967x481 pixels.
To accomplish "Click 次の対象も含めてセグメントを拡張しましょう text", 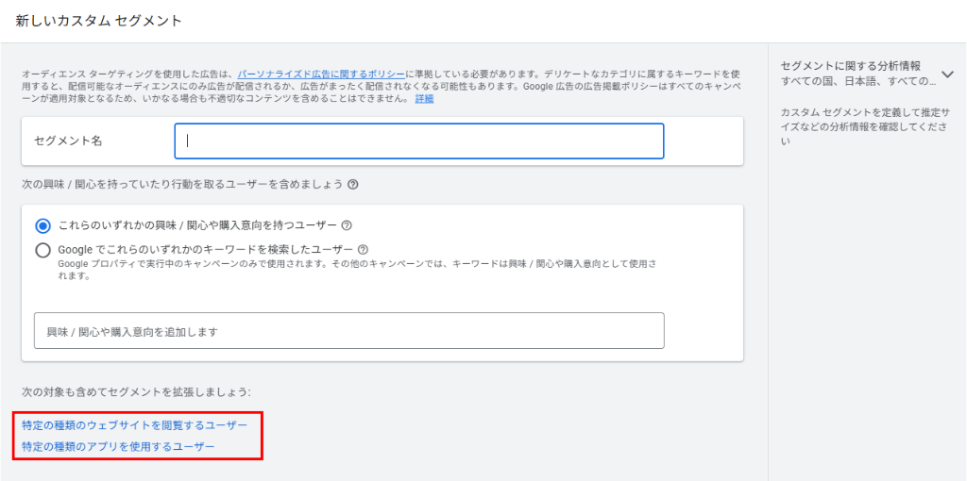I will (137, 391).
